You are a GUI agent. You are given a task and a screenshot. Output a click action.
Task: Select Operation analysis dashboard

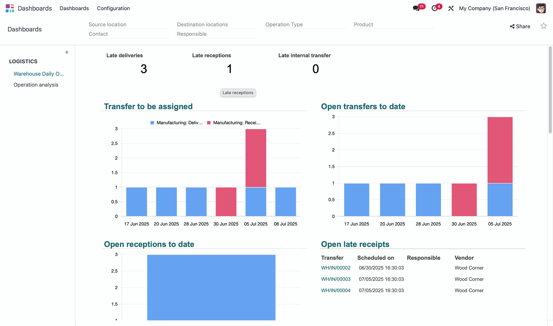pos(36,85)
